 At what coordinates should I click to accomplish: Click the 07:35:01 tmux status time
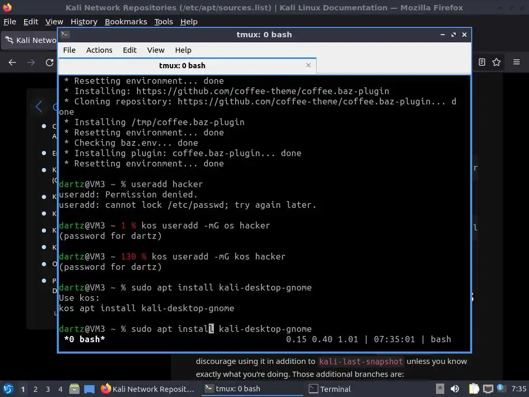[x=394, y=339]
